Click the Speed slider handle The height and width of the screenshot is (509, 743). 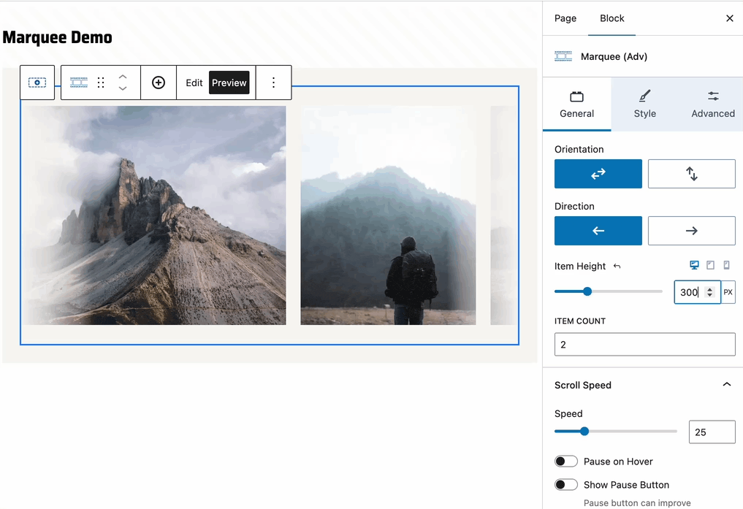(584, 432)
